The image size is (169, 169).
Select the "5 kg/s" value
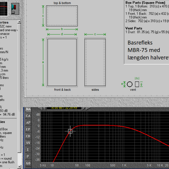(x=4, y=59)
